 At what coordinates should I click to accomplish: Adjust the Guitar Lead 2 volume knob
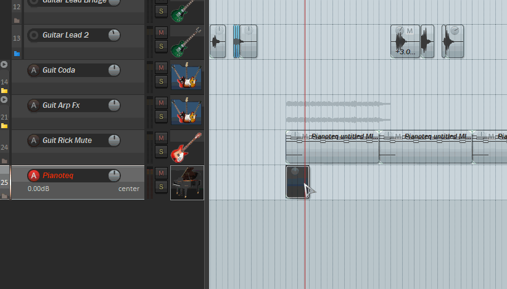pyautogui.click(x=114, y=35)
